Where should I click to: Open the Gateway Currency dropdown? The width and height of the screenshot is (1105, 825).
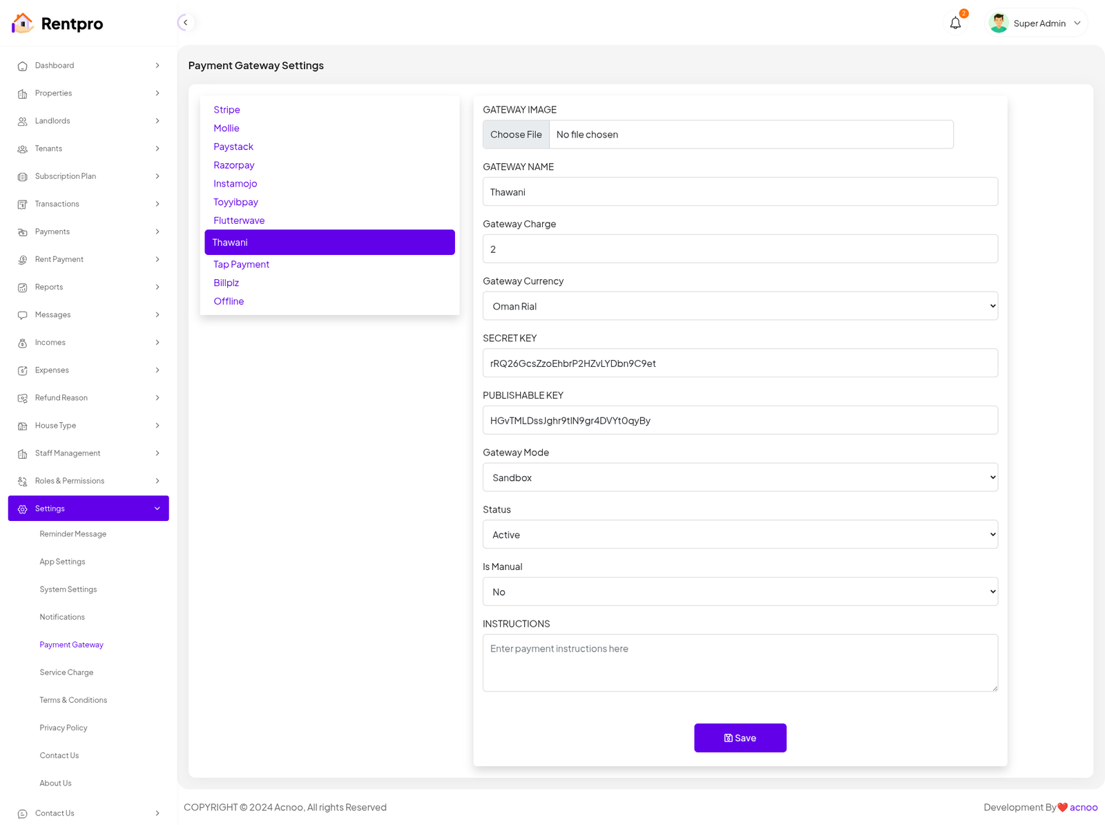740,306
